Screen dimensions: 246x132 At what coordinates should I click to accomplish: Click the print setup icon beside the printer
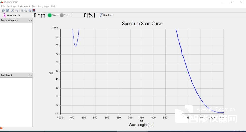(30, 10)
